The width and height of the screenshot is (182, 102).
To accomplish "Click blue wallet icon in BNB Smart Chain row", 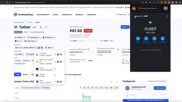I will (x=58, y=62).
